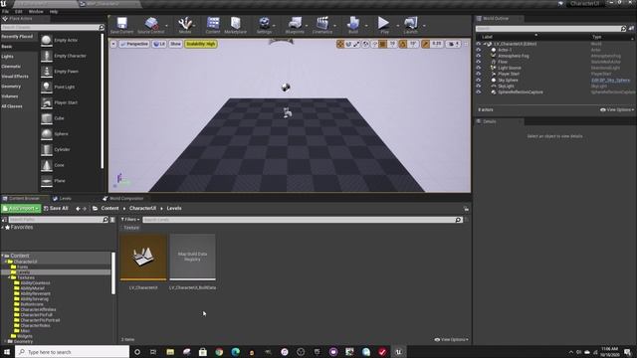This screenshot has height=358, width=637.
Task: Open the File menu
Action: click(x=5, y=11)
